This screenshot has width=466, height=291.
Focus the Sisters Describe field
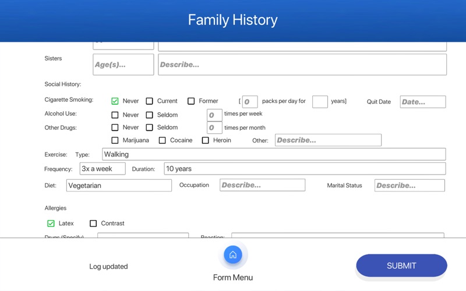click(x=302, y=65)
